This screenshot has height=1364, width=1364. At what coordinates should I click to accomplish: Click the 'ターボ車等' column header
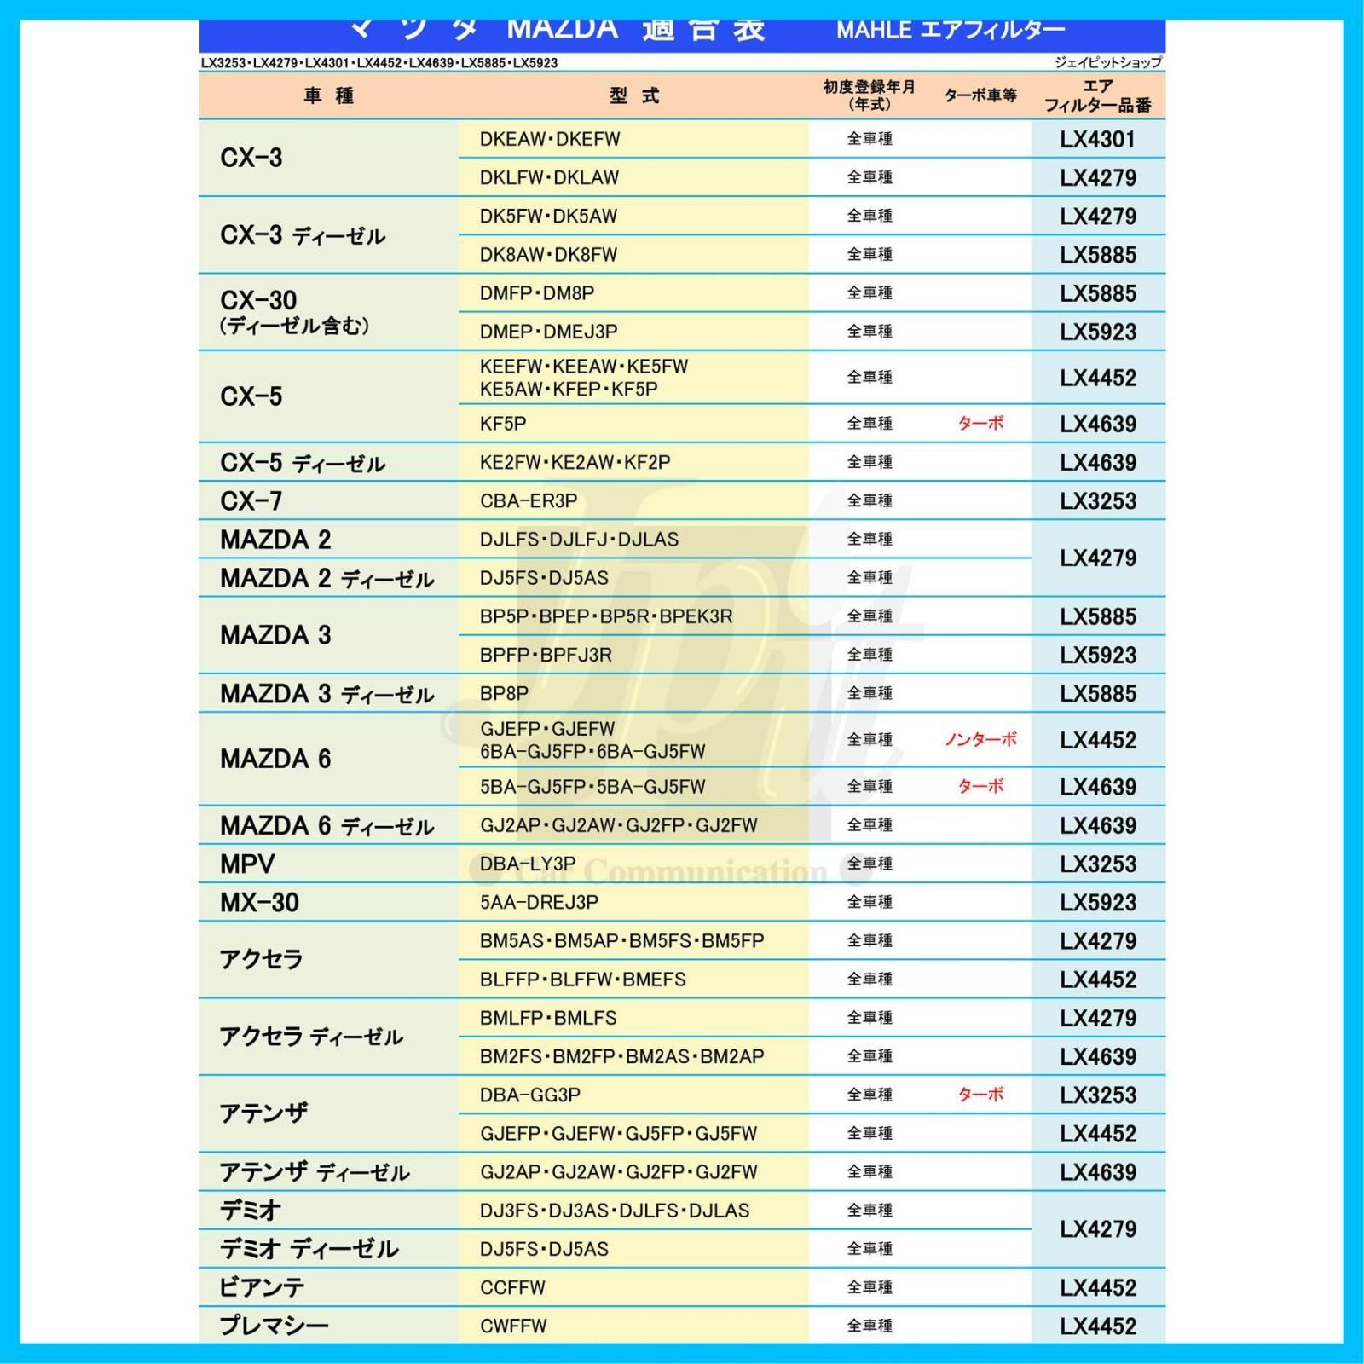(980, 95)
